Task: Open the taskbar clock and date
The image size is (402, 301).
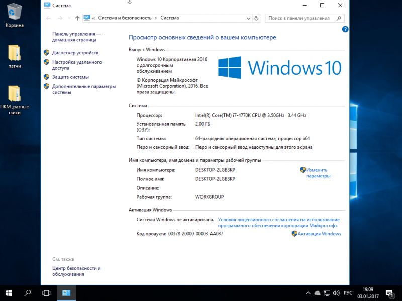Action: (x=368, y=293)
